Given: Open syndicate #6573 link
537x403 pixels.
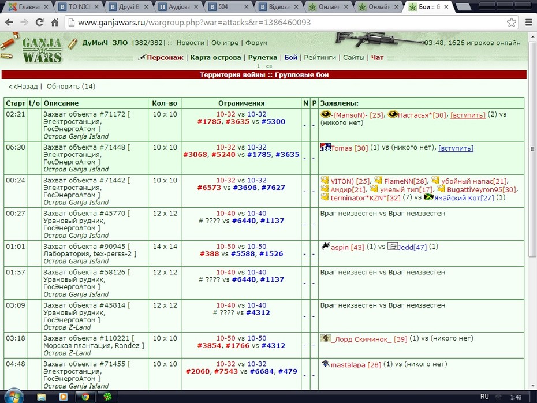Looking at the screenshot, I should [x=209, y=188].
